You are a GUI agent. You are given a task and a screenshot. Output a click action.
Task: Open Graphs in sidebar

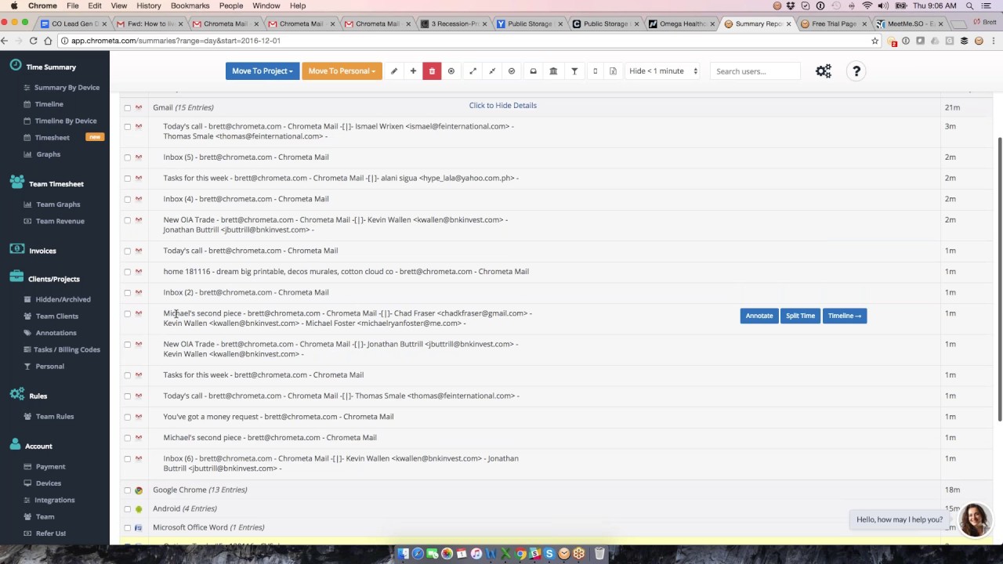point(48,154)
